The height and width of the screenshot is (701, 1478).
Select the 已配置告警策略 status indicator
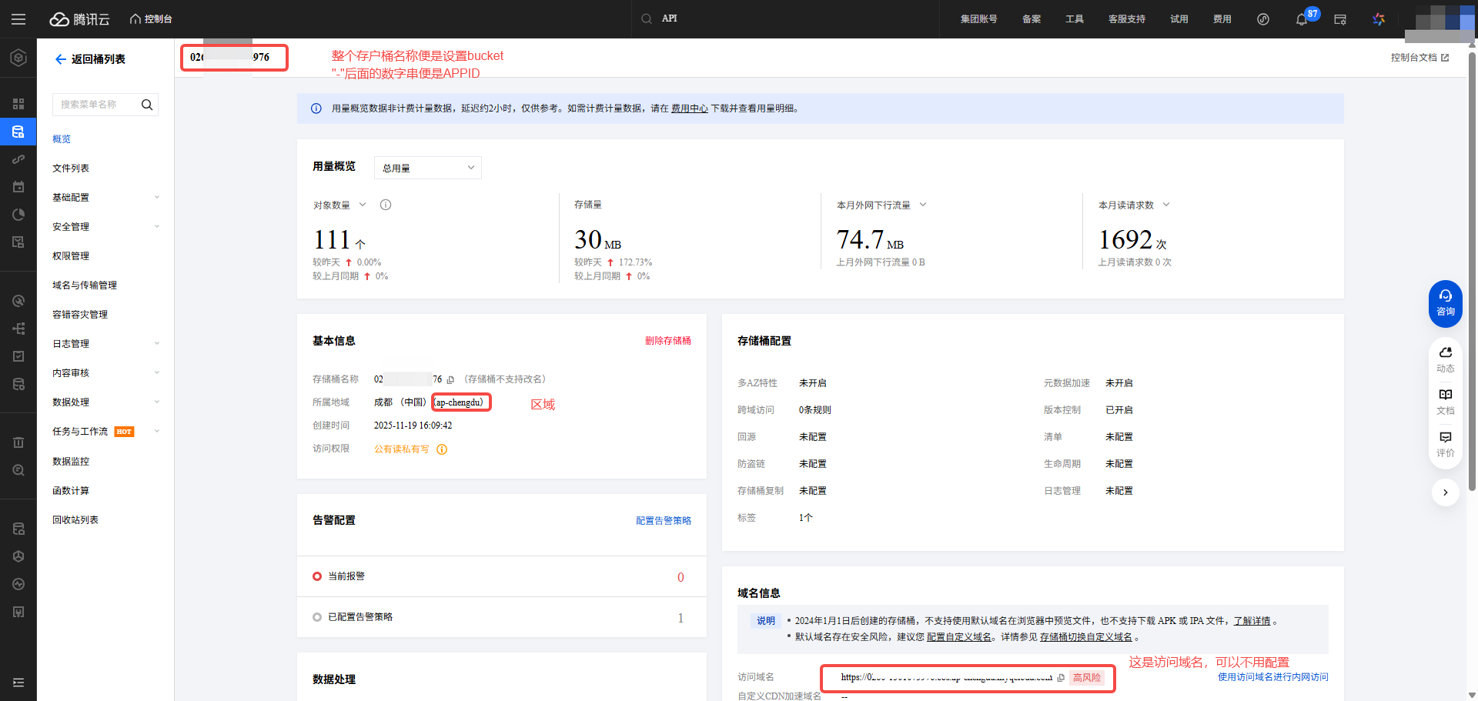(316, 616)
